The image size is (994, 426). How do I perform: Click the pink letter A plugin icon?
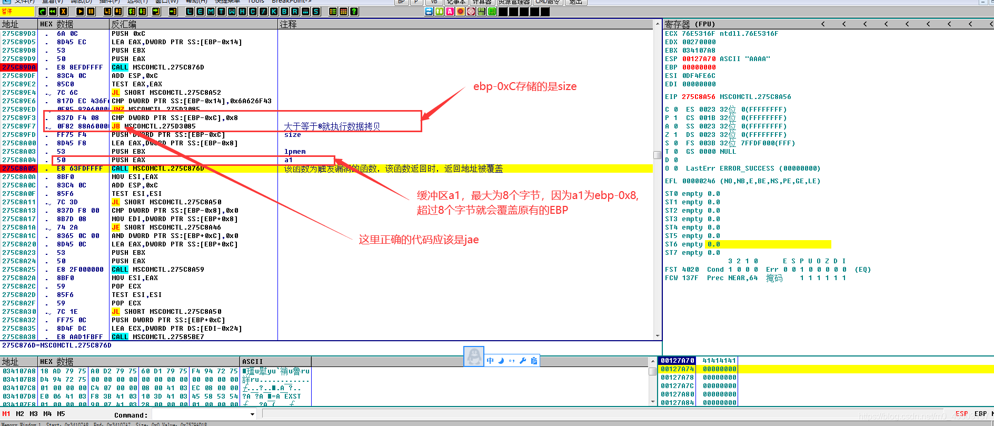click(x=450, y=12)
